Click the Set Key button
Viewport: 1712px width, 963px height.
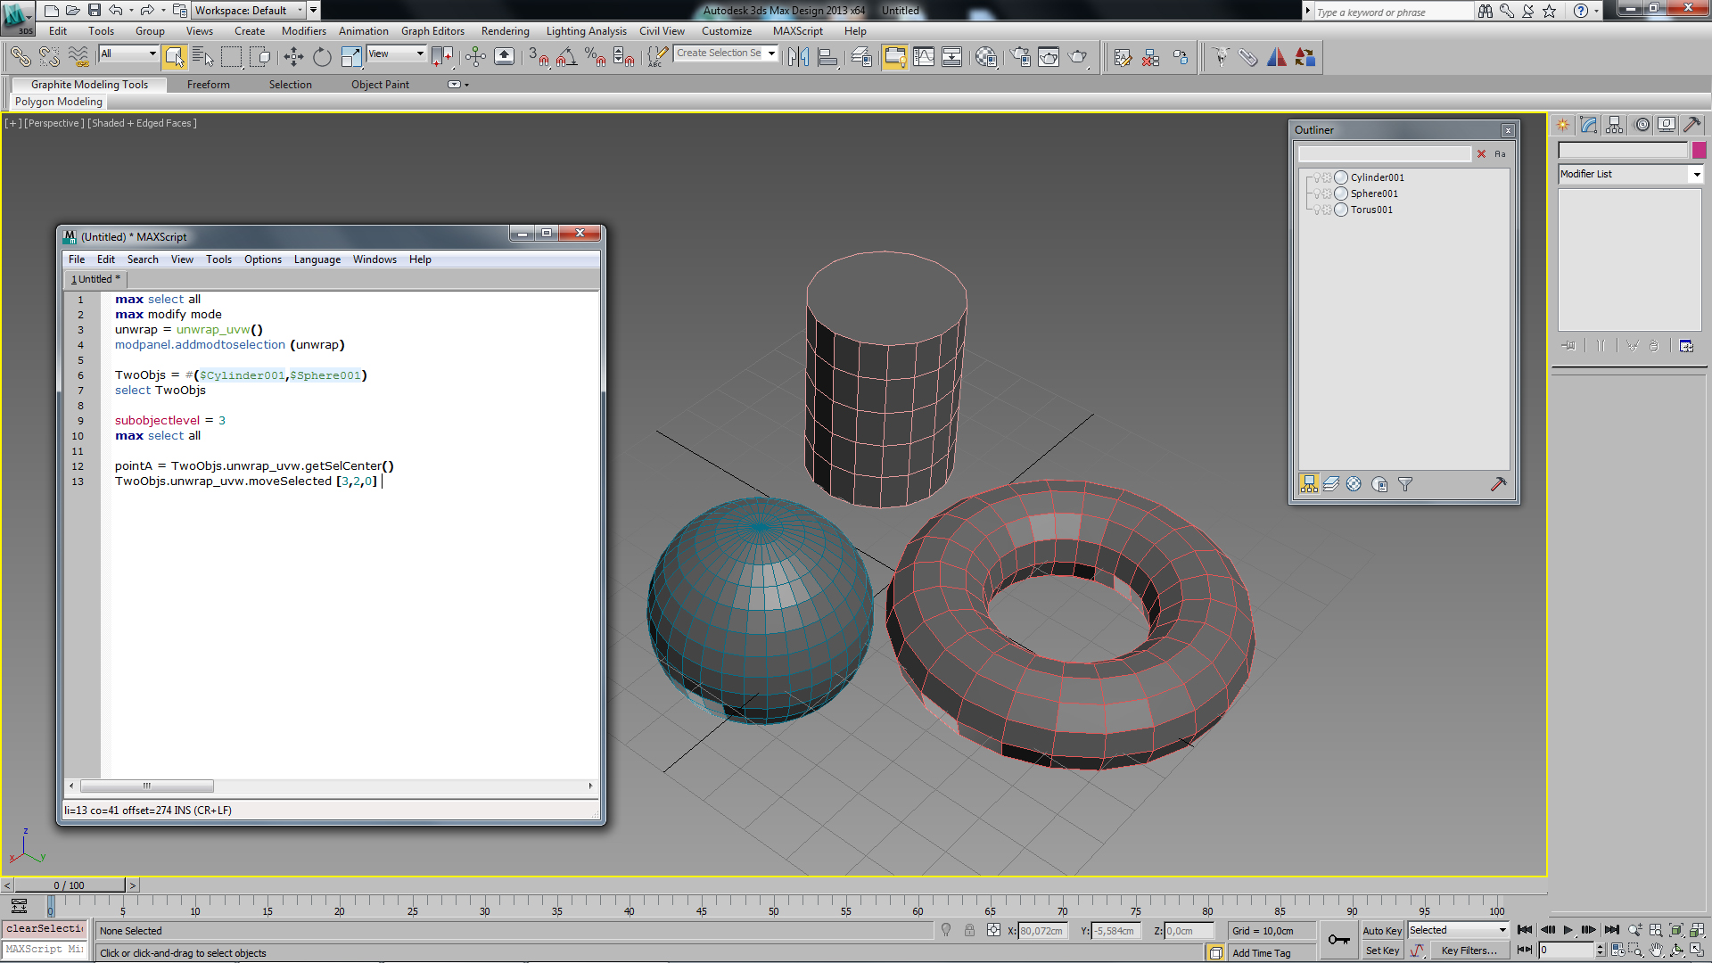coord(1382,951)
